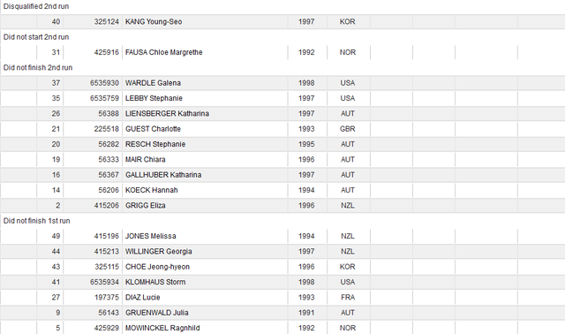Click bib number 49 in JONES row
Screen dimensions: 565x334
56,236
